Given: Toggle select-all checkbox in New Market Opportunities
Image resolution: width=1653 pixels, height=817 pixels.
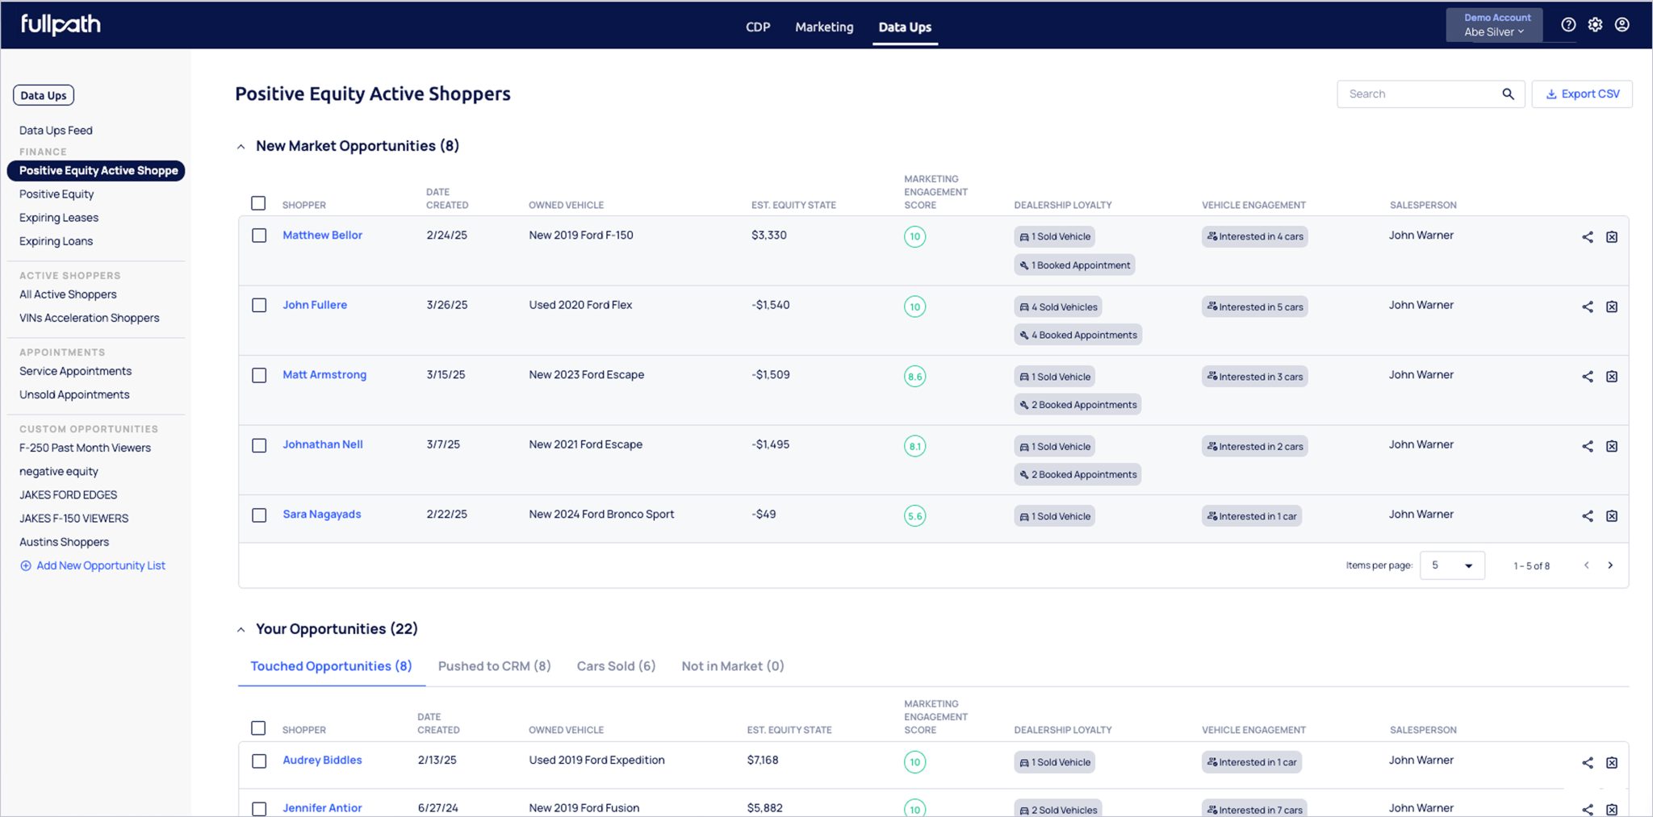Looking at the screenshot, I should click(258, 203).
